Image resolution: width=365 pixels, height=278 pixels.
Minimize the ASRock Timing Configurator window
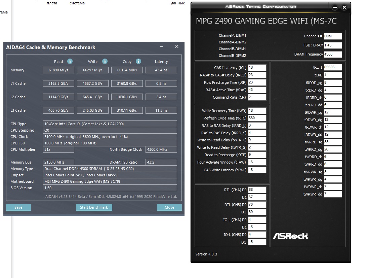(x=335, y=7)
